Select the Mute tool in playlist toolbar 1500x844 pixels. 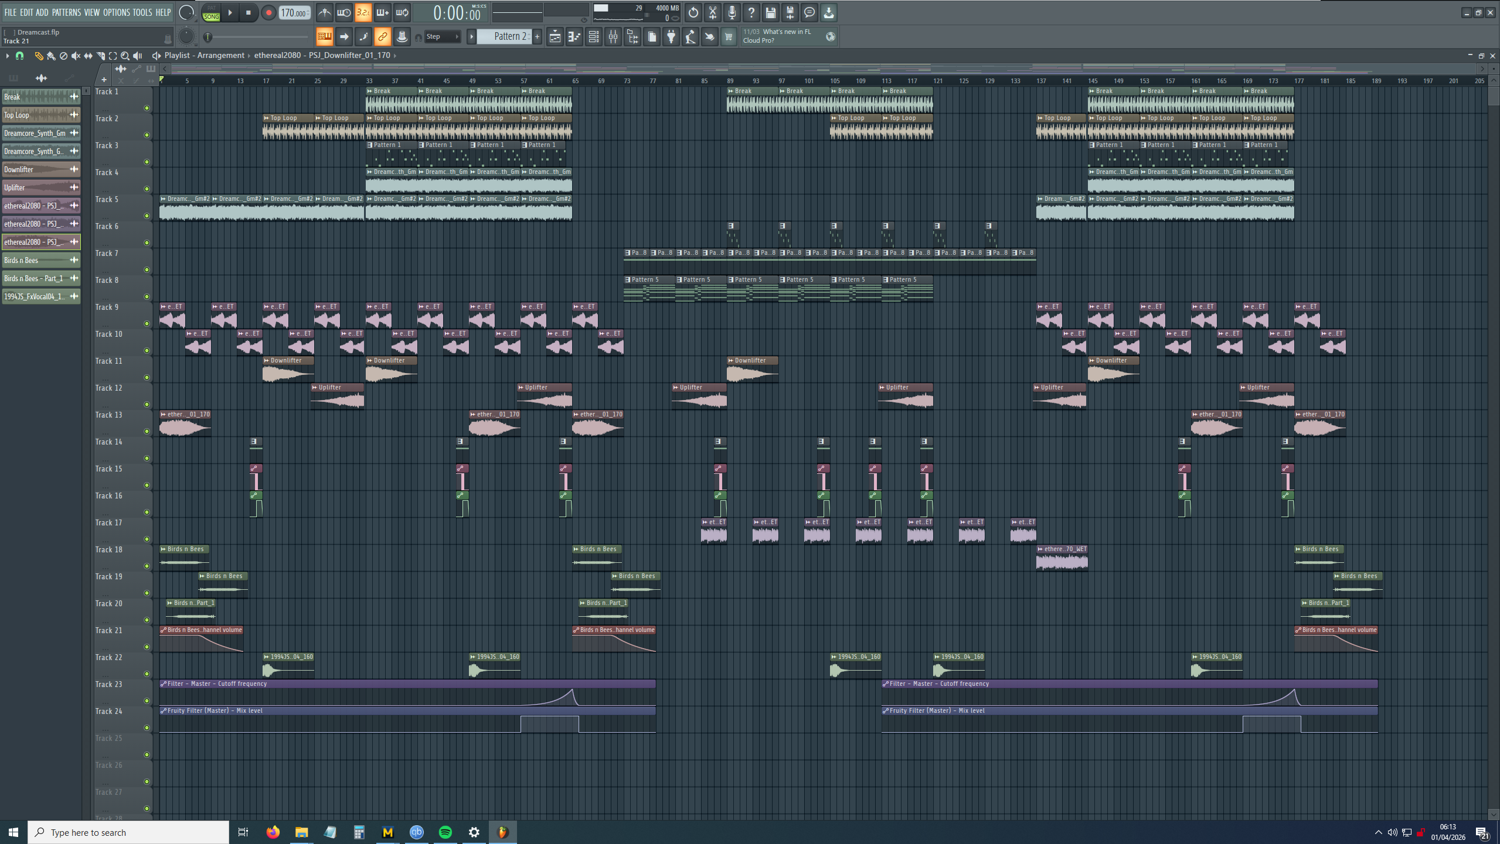[76, 56]
